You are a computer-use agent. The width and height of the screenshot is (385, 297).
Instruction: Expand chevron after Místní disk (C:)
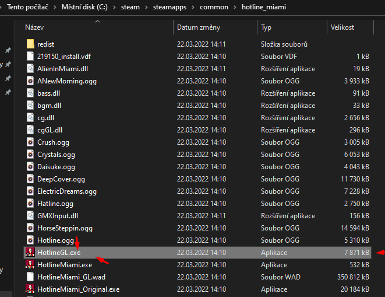click(114, 7)
